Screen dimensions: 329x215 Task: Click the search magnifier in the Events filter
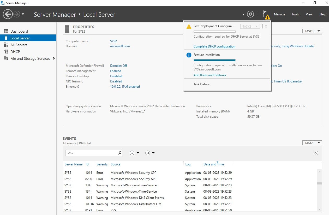coord(120,153)
